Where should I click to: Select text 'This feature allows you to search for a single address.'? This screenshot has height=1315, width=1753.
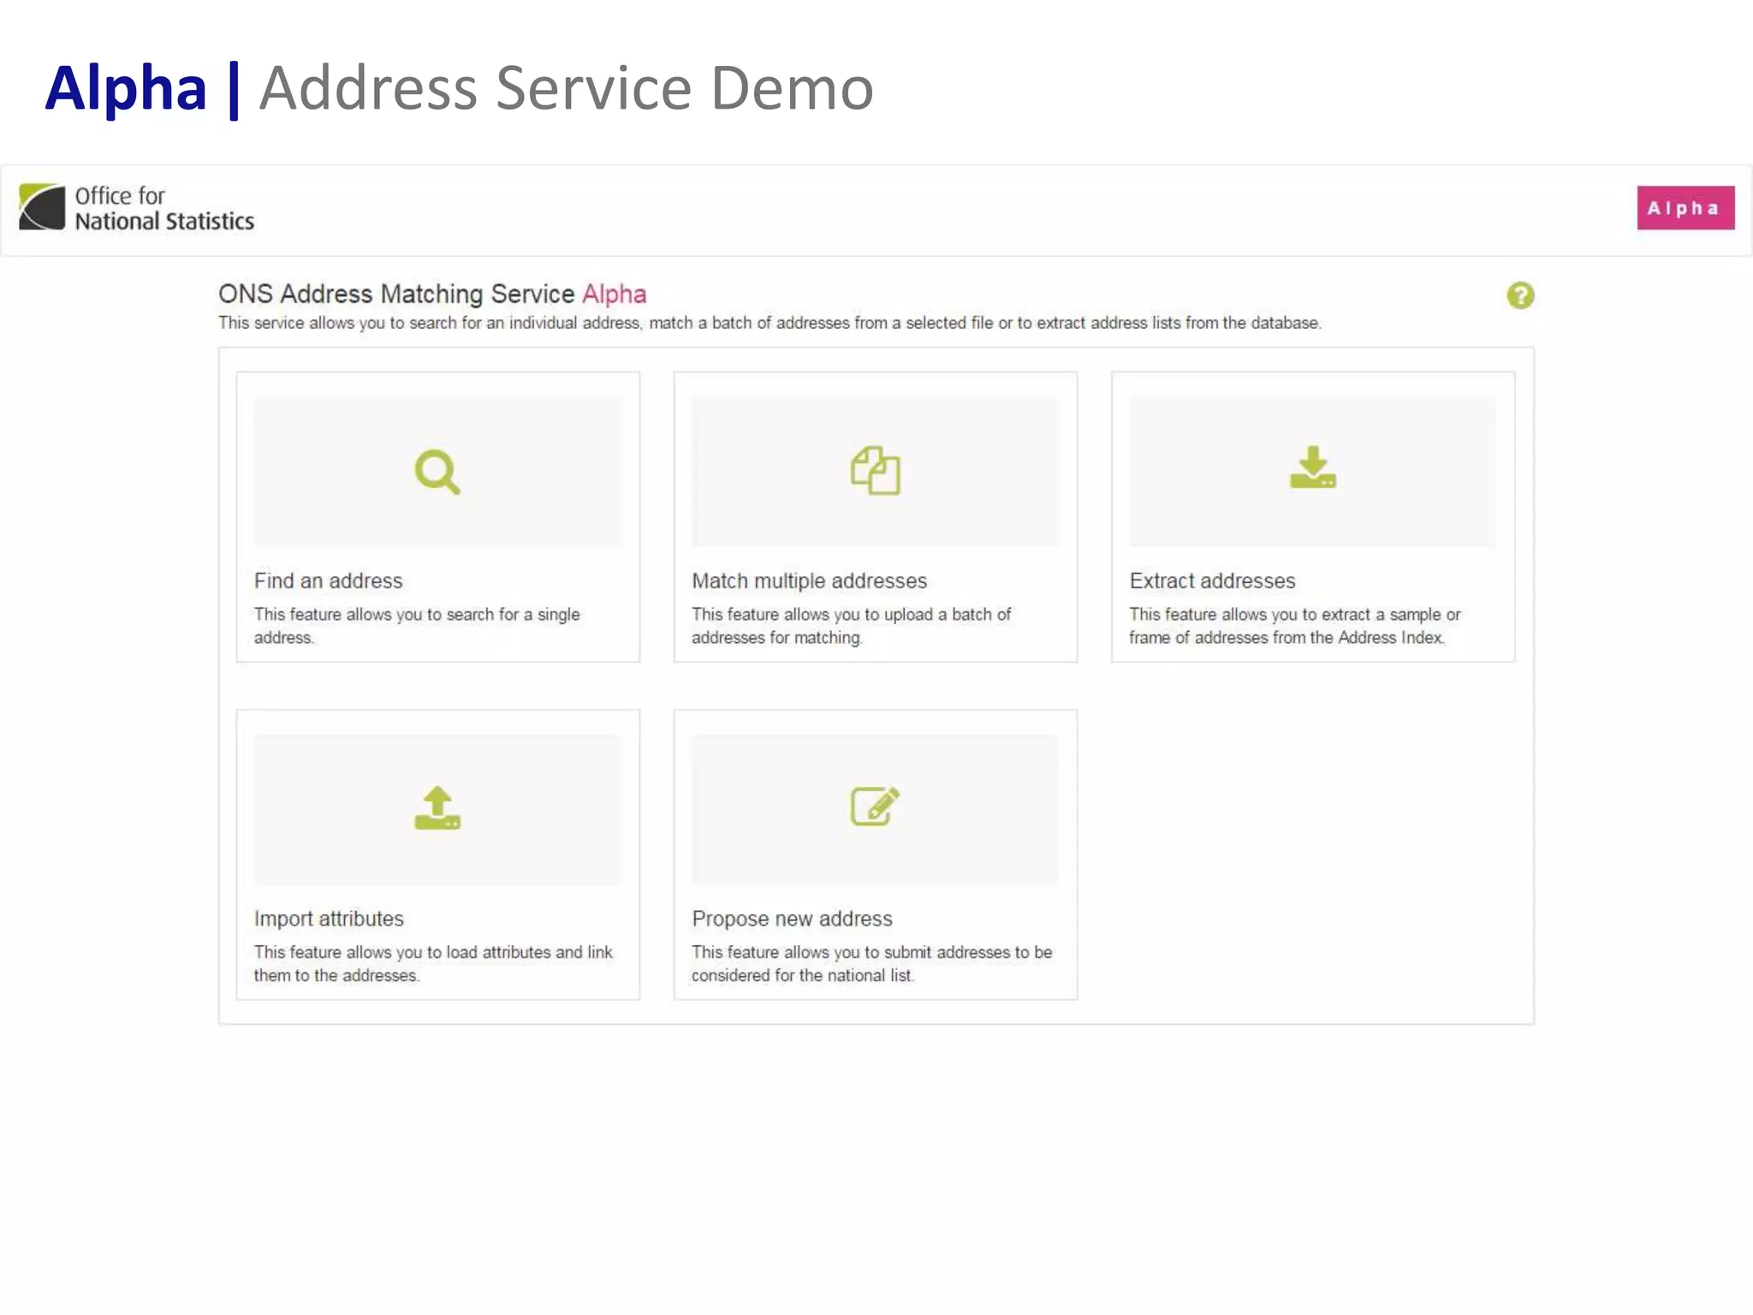(417, 626)
